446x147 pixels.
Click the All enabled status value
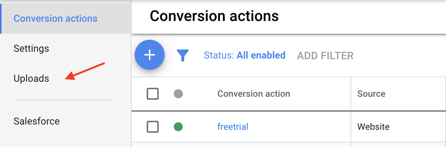point(261,55)
